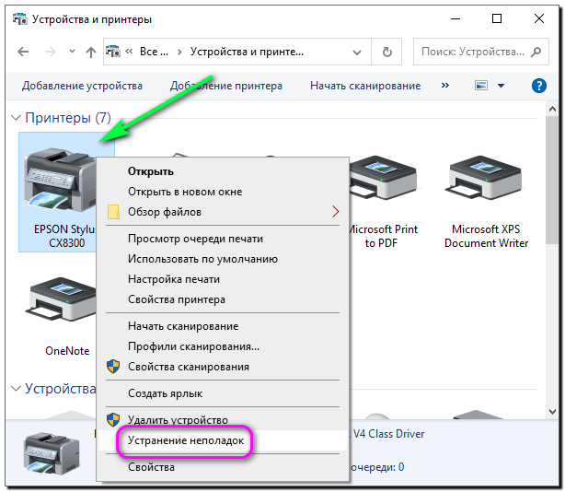Open the help question mark icon
Image resolution: width=565 pixels, height=492 pixels.
click(540, 86)
